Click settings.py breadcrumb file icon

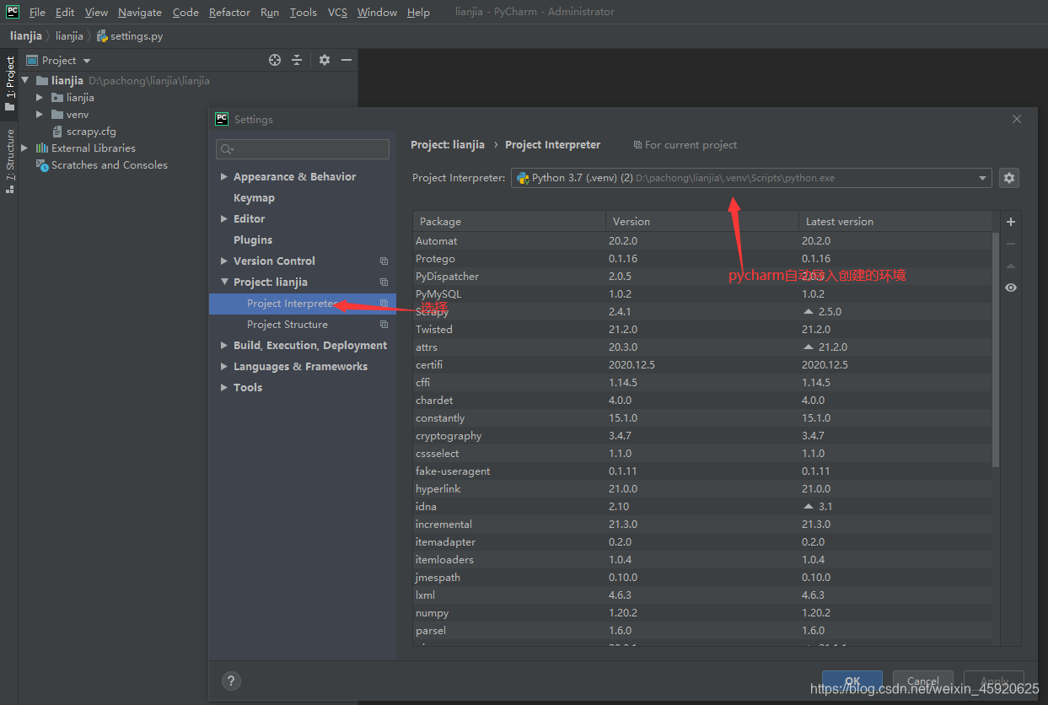(x=102, y=36)
